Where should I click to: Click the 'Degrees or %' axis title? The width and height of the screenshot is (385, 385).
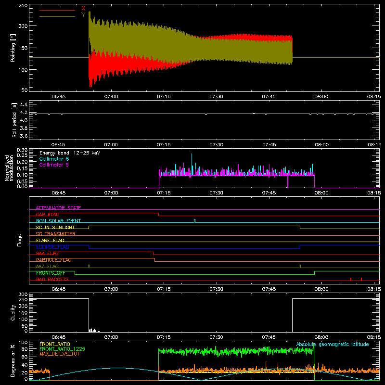(13, 360)
